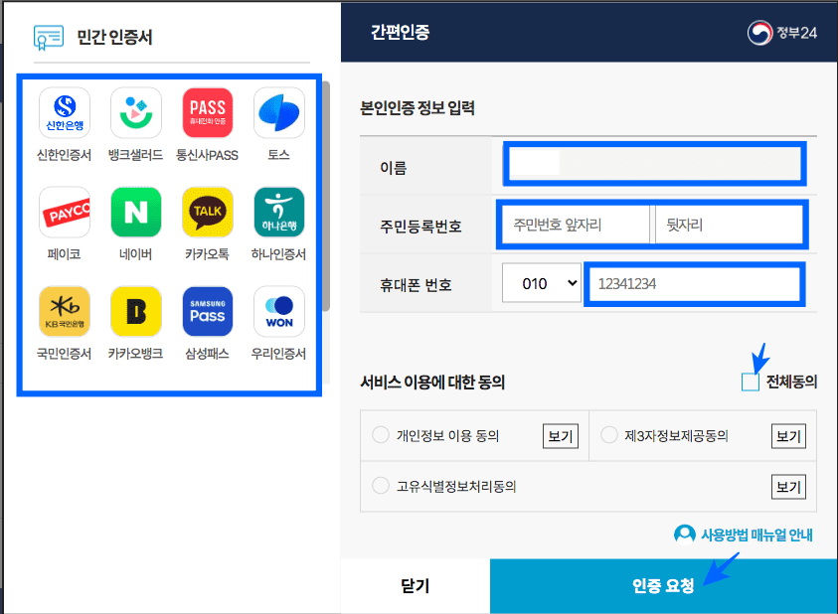
Task: Click the 간편인증 title text
Action: (x=401, y=33)
